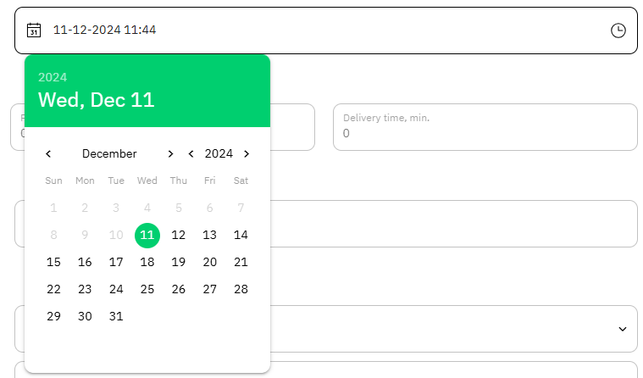Go to next month arrow
Viewport: 643px width, 378px height.
(x=170, y=153)
